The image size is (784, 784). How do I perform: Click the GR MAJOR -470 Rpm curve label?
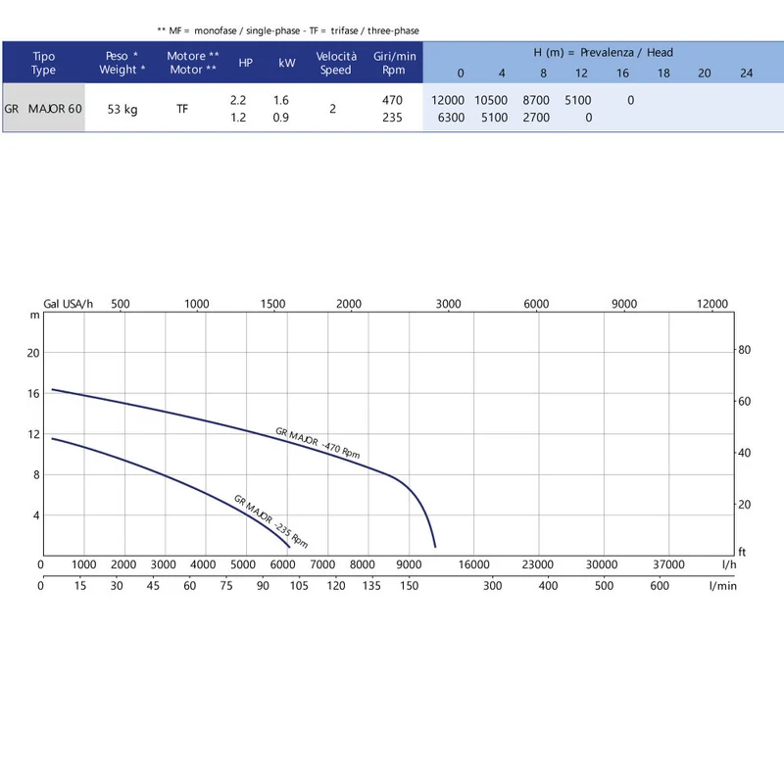318,443
